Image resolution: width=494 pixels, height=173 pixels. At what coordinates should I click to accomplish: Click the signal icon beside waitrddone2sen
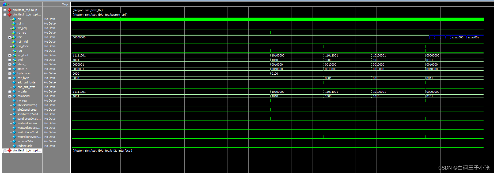coord(14,137)
